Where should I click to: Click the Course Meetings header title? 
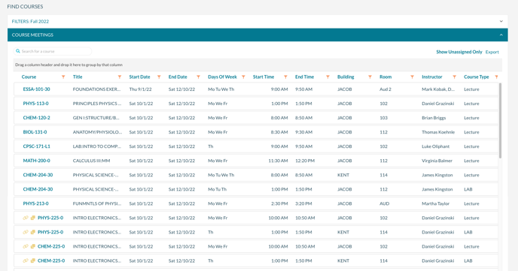(32, 35)
